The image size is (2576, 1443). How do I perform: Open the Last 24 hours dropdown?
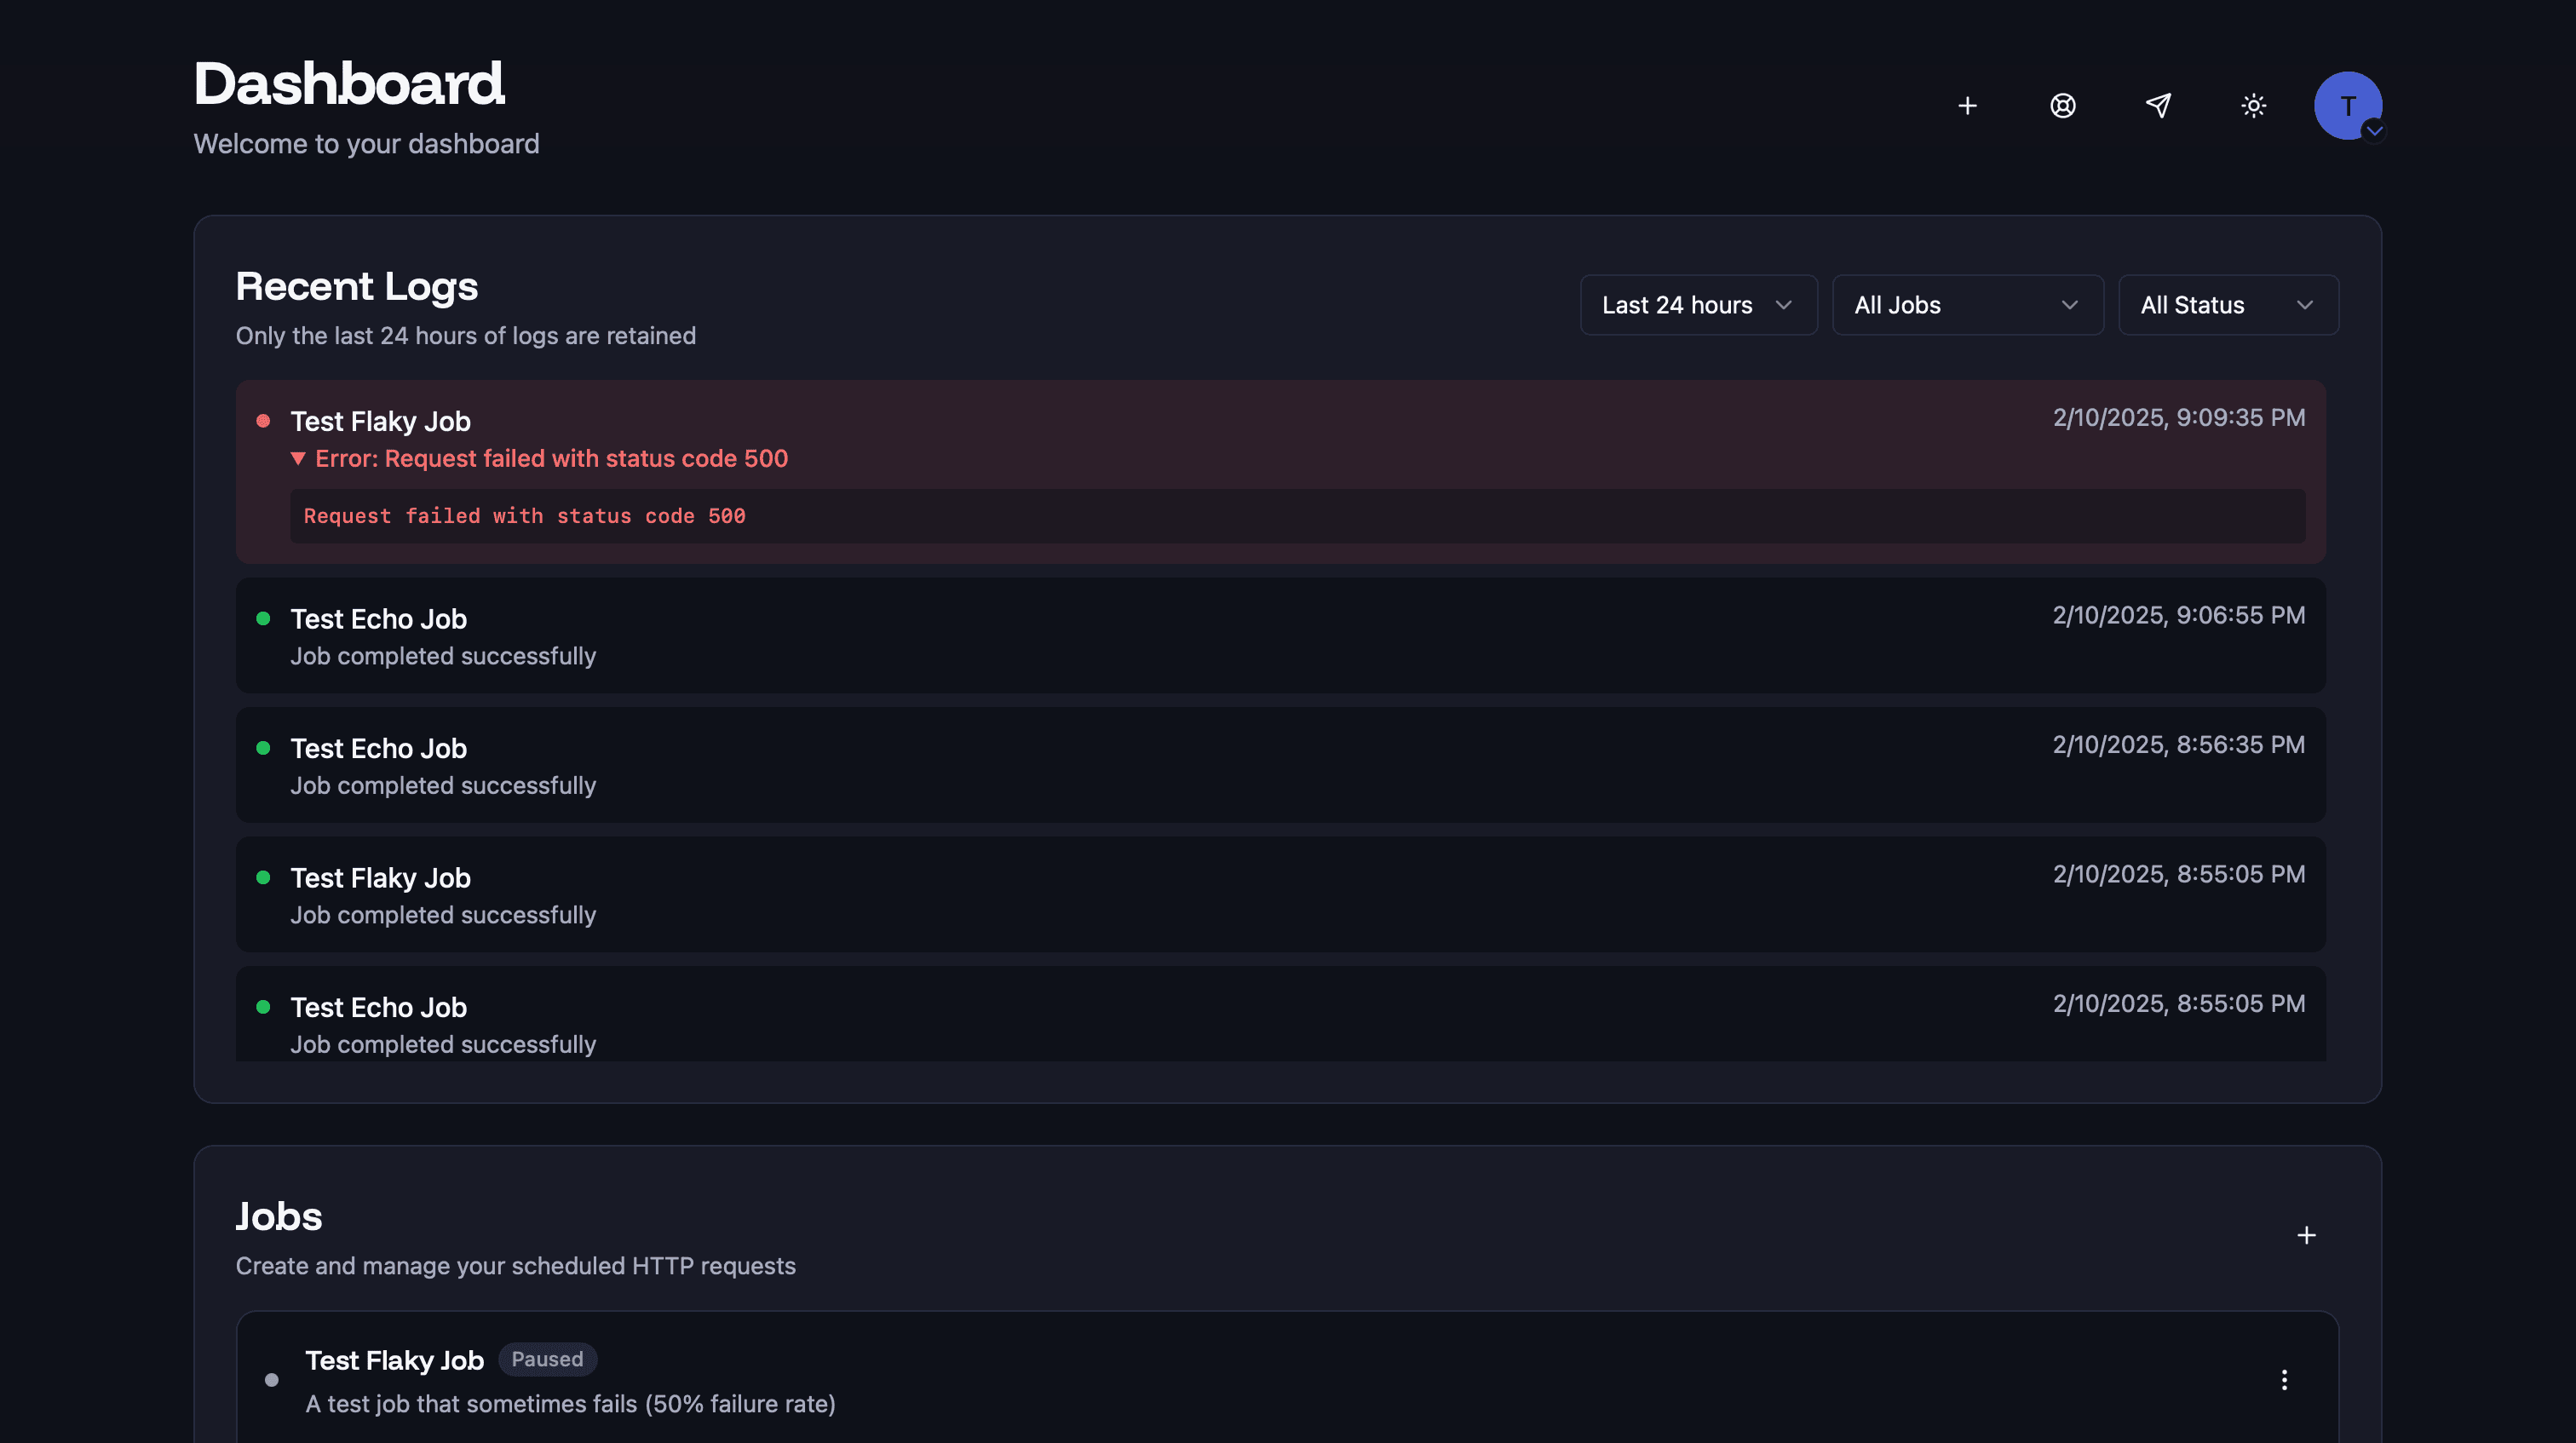pyautogui.click(x=1697, y=305)
